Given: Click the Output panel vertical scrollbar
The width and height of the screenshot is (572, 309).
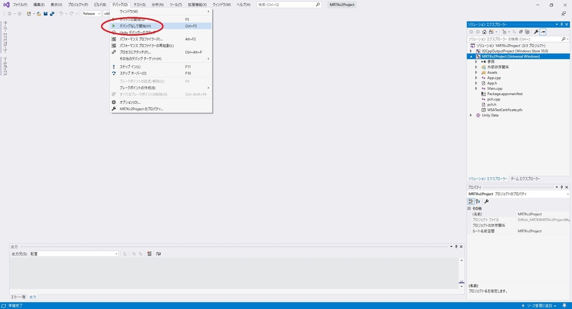Looking at the screenshot, I should [x=461, y=273].
